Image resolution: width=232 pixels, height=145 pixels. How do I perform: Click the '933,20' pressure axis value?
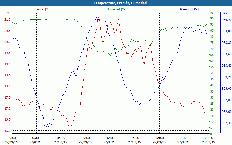coord(226,77)
